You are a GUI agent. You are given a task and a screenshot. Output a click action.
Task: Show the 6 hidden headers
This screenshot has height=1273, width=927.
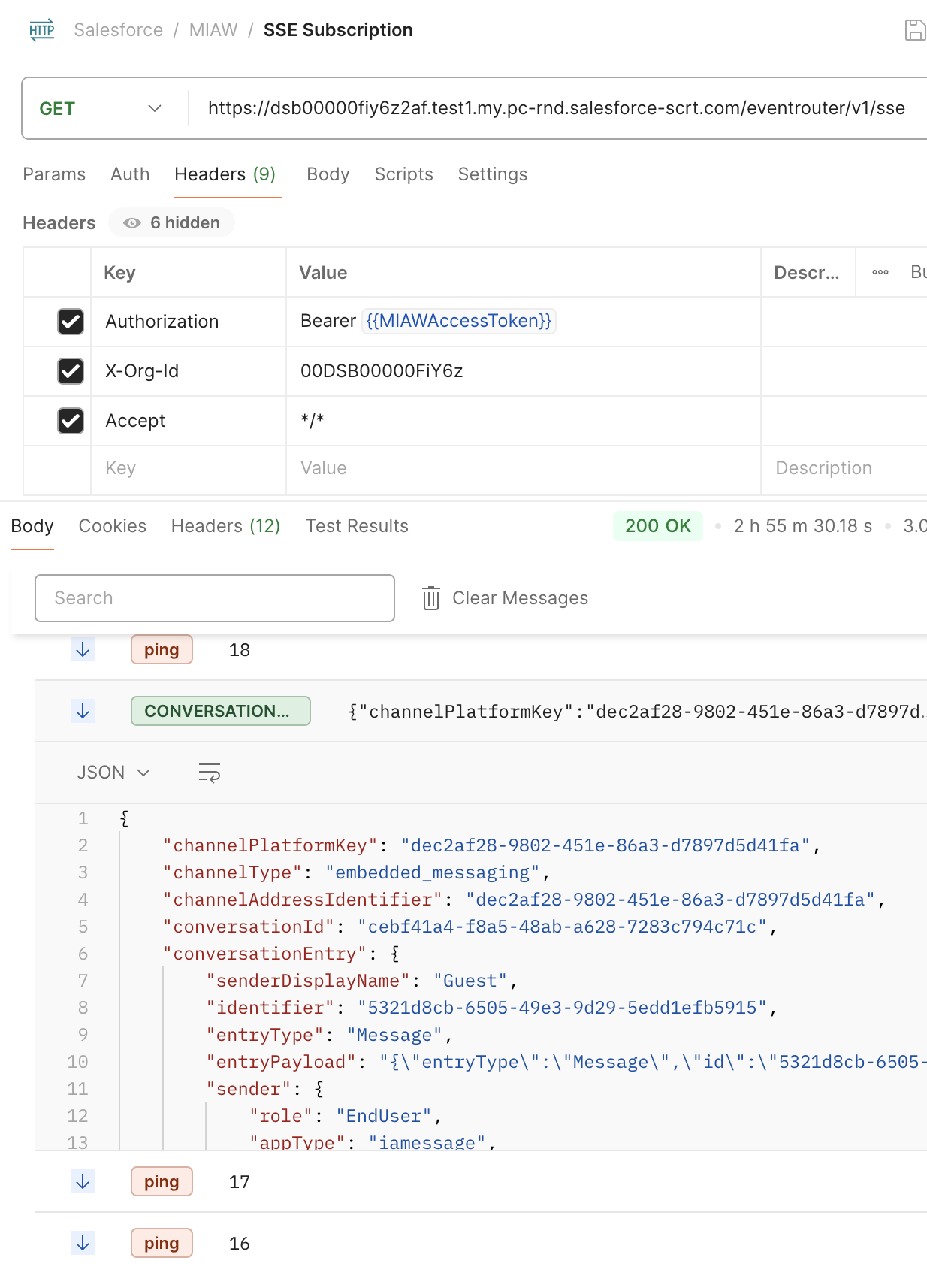pyautogui.click(x=172, y=222)
